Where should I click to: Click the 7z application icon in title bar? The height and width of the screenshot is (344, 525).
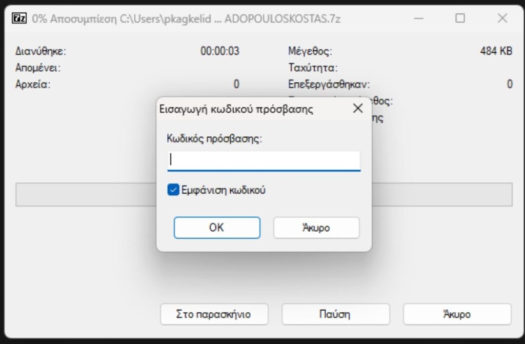[x=19, y=18]
